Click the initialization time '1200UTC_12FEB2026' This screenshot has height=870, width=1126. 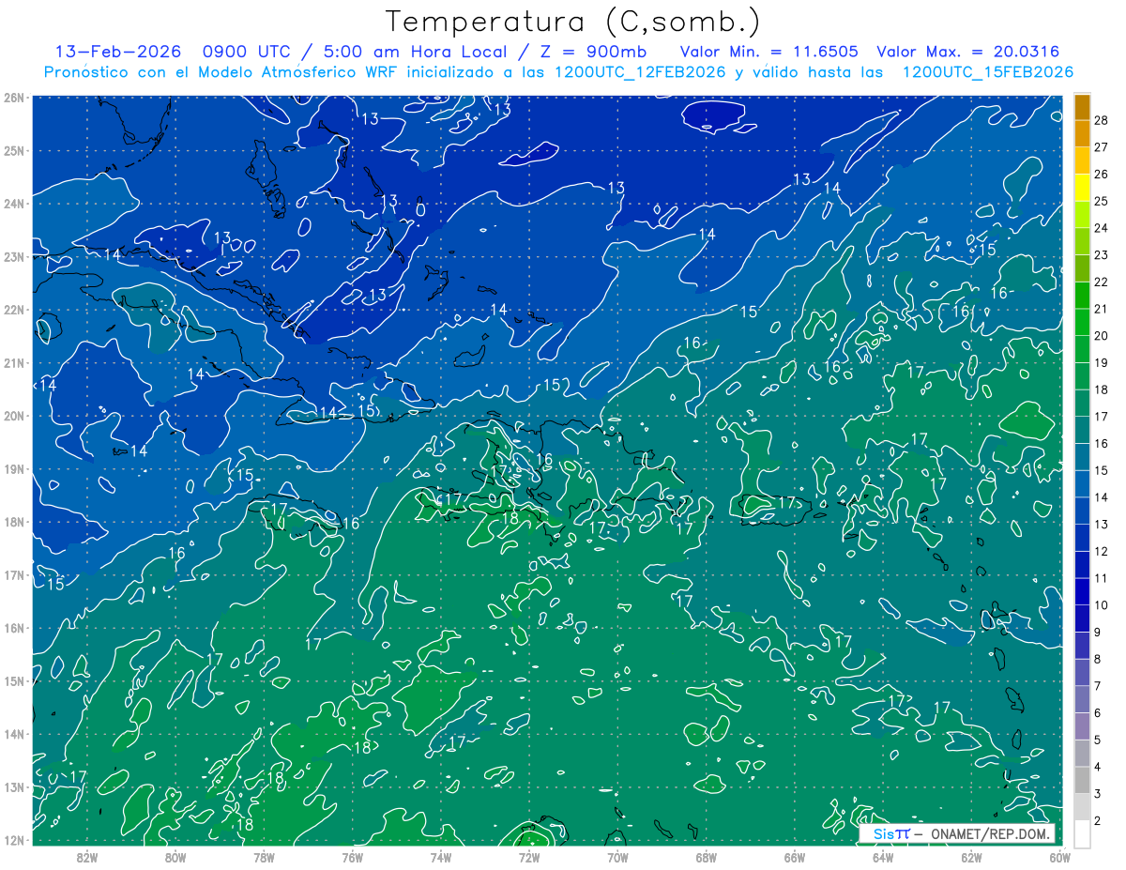click(640, 72)
